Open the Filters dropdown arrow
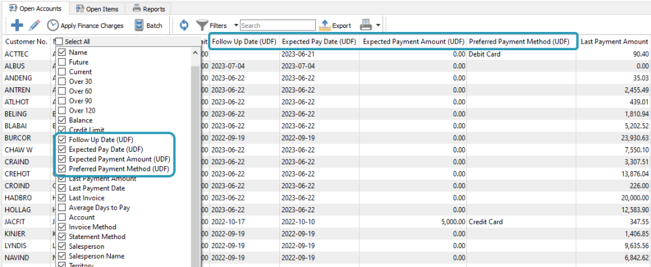This screenshot has height=267, width=651. pyautogui.click(x=236, y=25)
